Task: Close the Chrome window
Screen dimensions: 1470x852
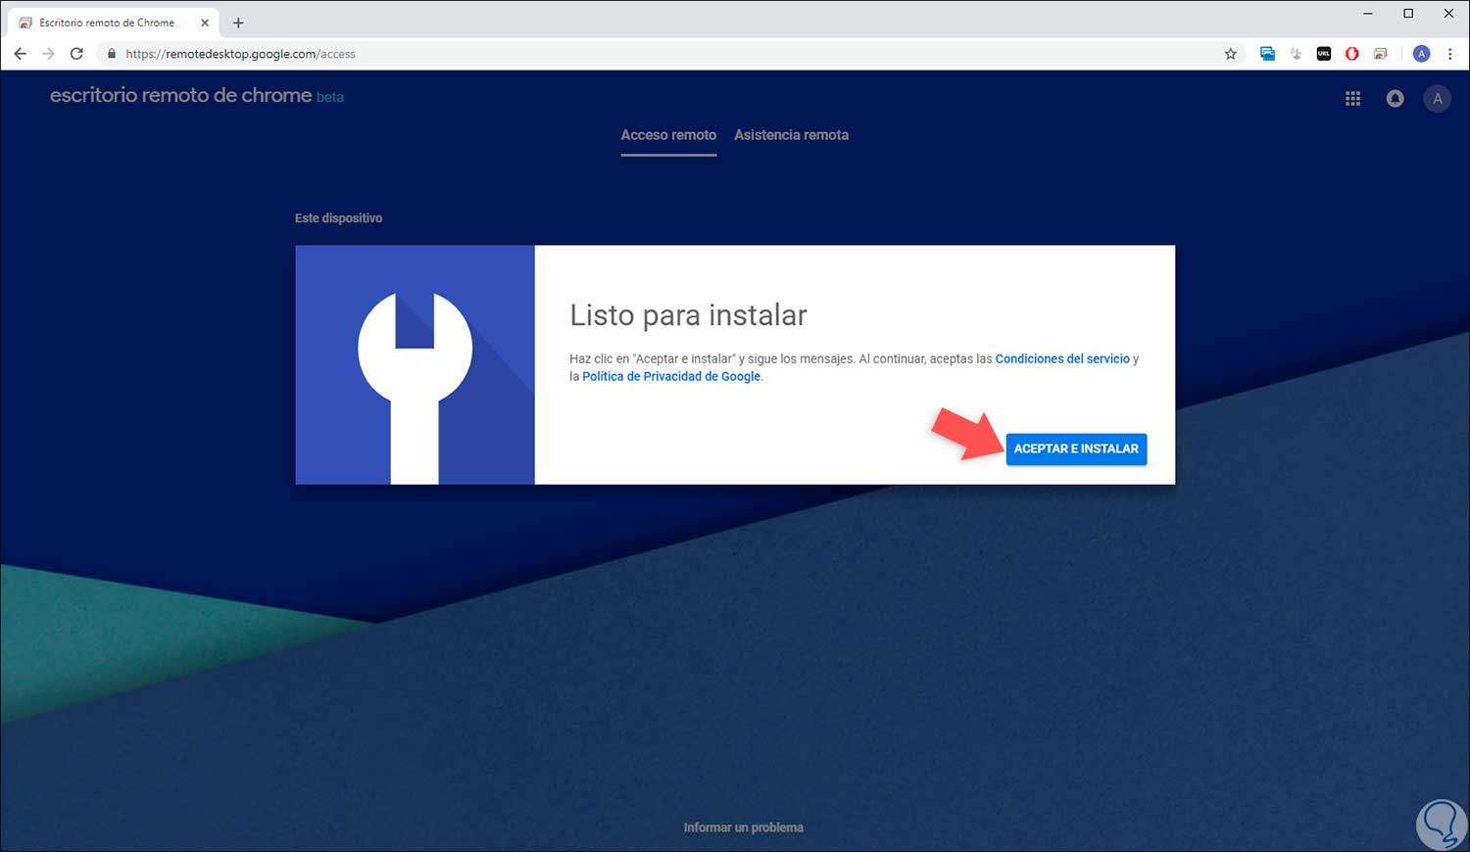Action: coord(1448,14)
